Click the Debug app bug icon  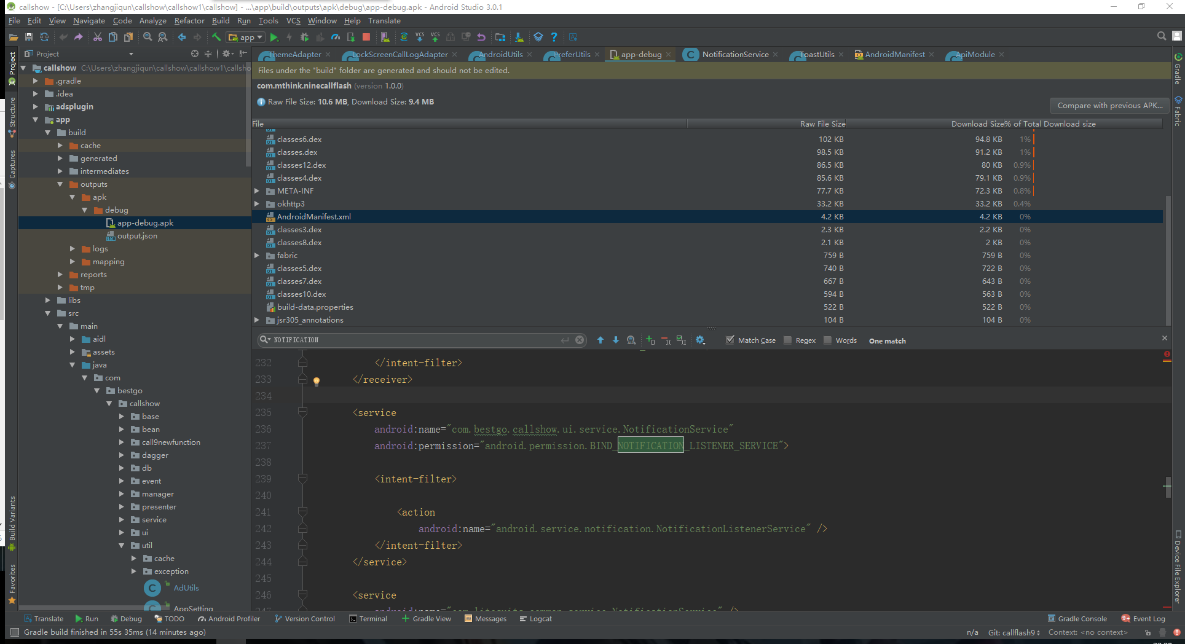point(304,37)
